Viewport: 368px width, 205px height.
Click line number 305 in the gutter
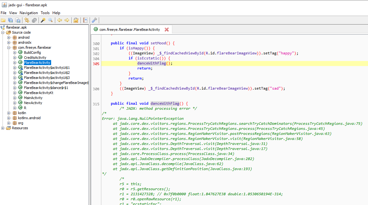pos(96,64)
